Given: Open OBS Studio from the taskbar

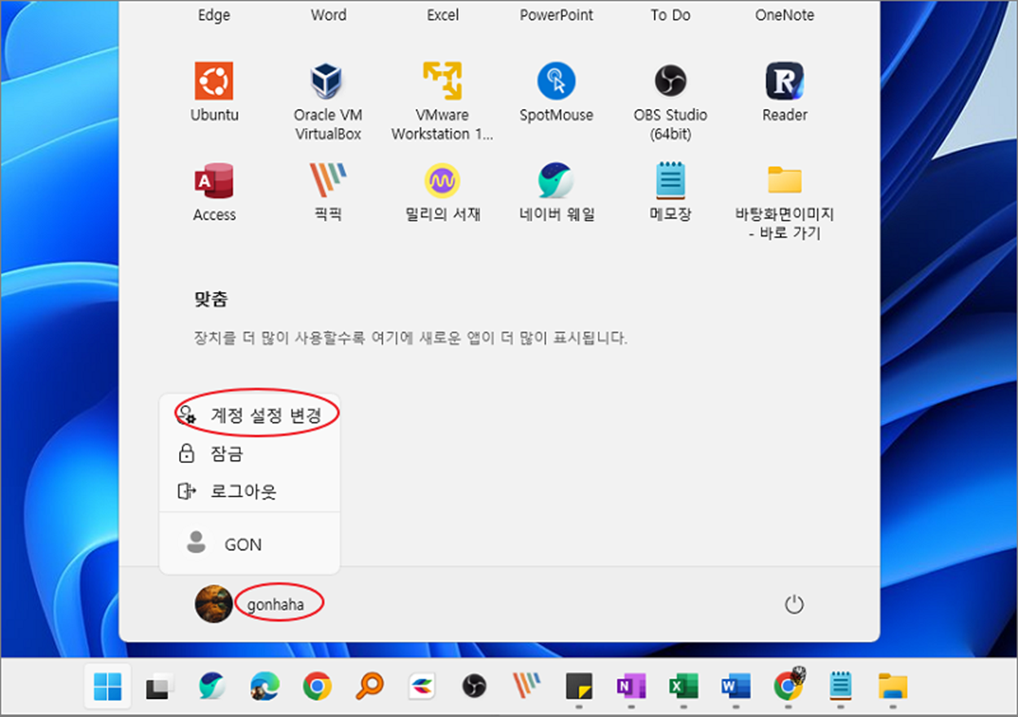Looking at the screenshot, I should tap(474, 688).
